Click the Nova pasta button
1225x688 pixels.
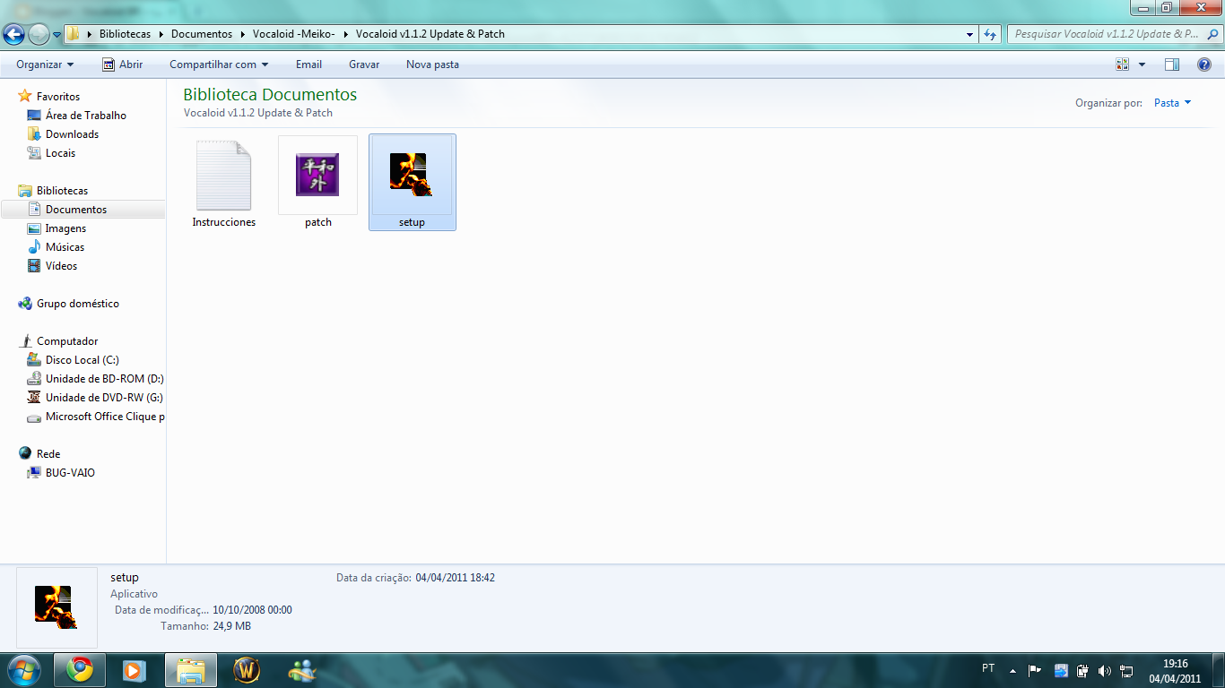pyautogui.click(x=432, y=64)
